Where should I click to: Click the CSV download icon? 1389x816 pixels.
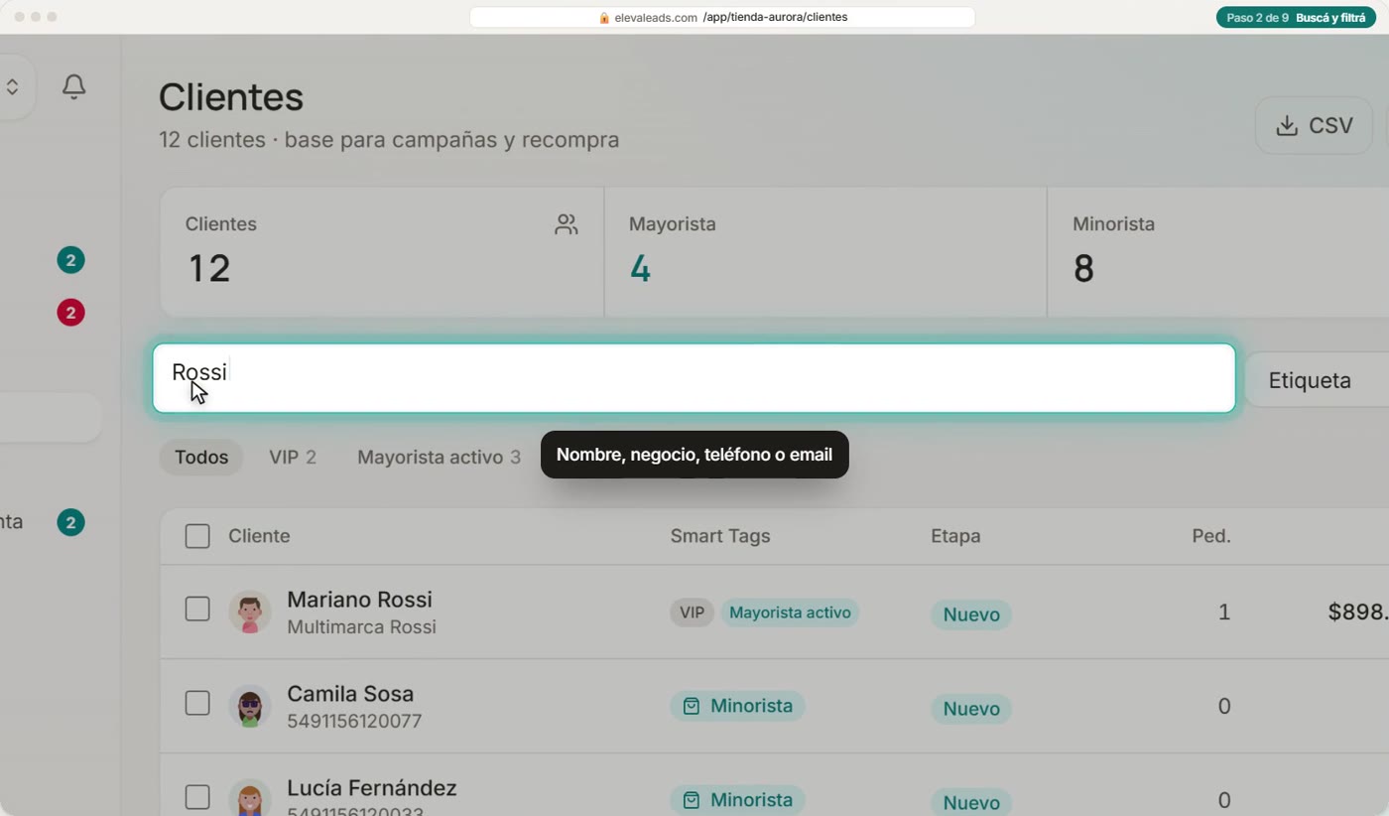(1287, 126)
